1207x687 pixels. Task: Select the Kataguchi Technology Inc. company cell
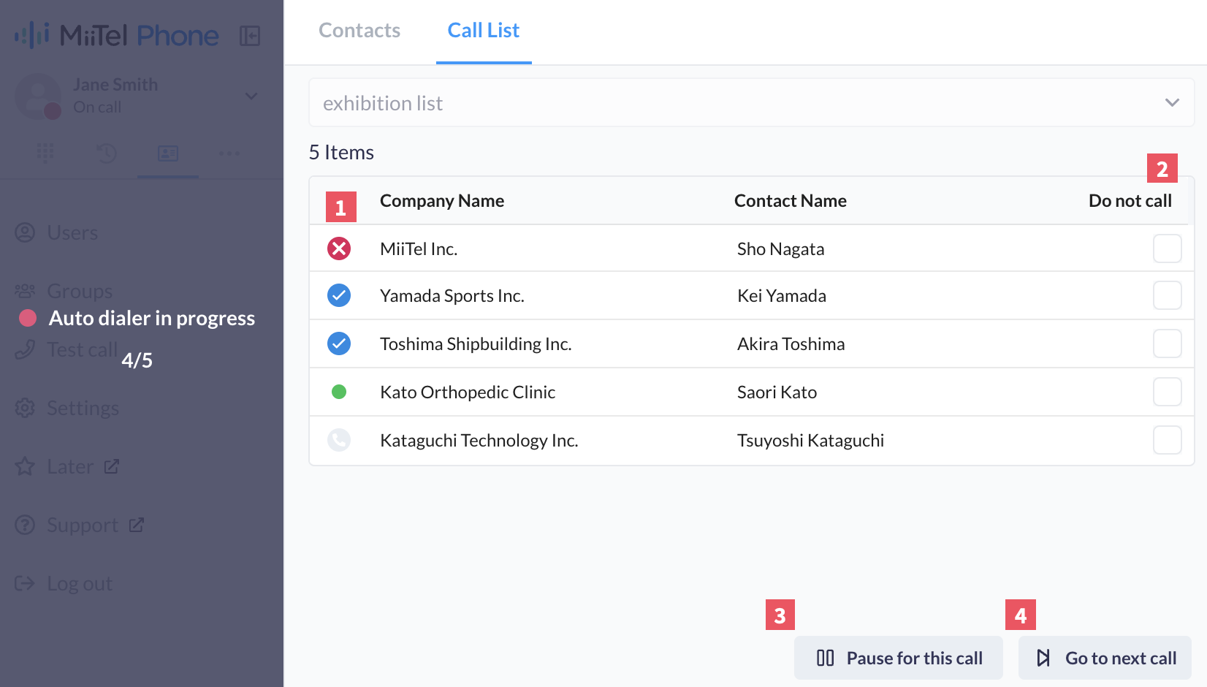(479, 441)
